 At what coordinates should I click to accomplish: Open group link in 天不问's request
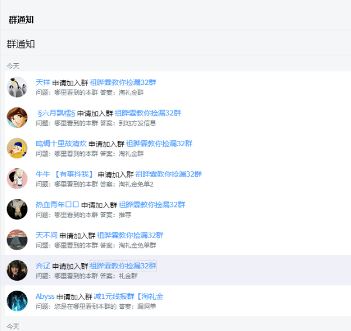[130, 236]
